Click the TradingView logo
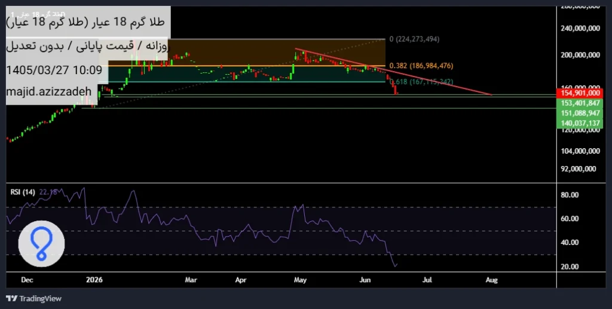This screenshot has height=309, width=612. click(x=34, y=298)
